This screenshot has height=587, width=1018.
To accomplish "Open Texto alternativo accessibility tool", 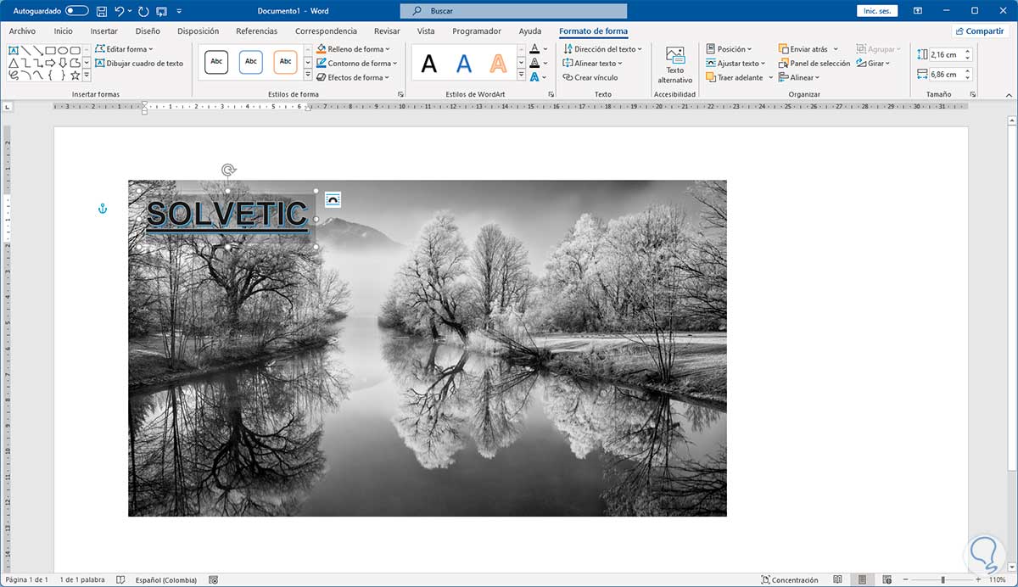I will click(675, 65).
